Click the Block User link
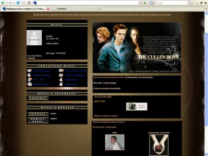The image size is (208, 156). pos(72,80)
